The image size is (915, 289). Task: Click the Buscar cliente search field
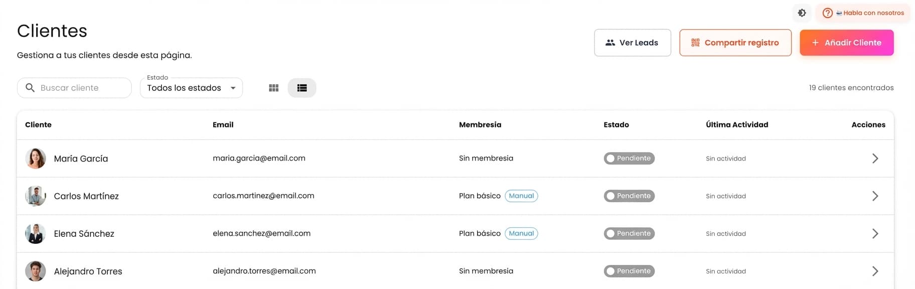pyautogui.click(x=80, y=88)
